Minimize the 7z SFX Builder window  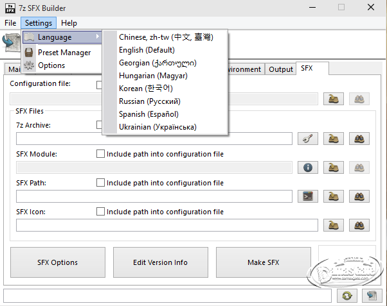(x=312, y=8)
